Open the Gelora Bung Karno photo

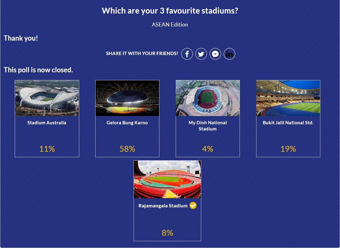tap(127, 98)
